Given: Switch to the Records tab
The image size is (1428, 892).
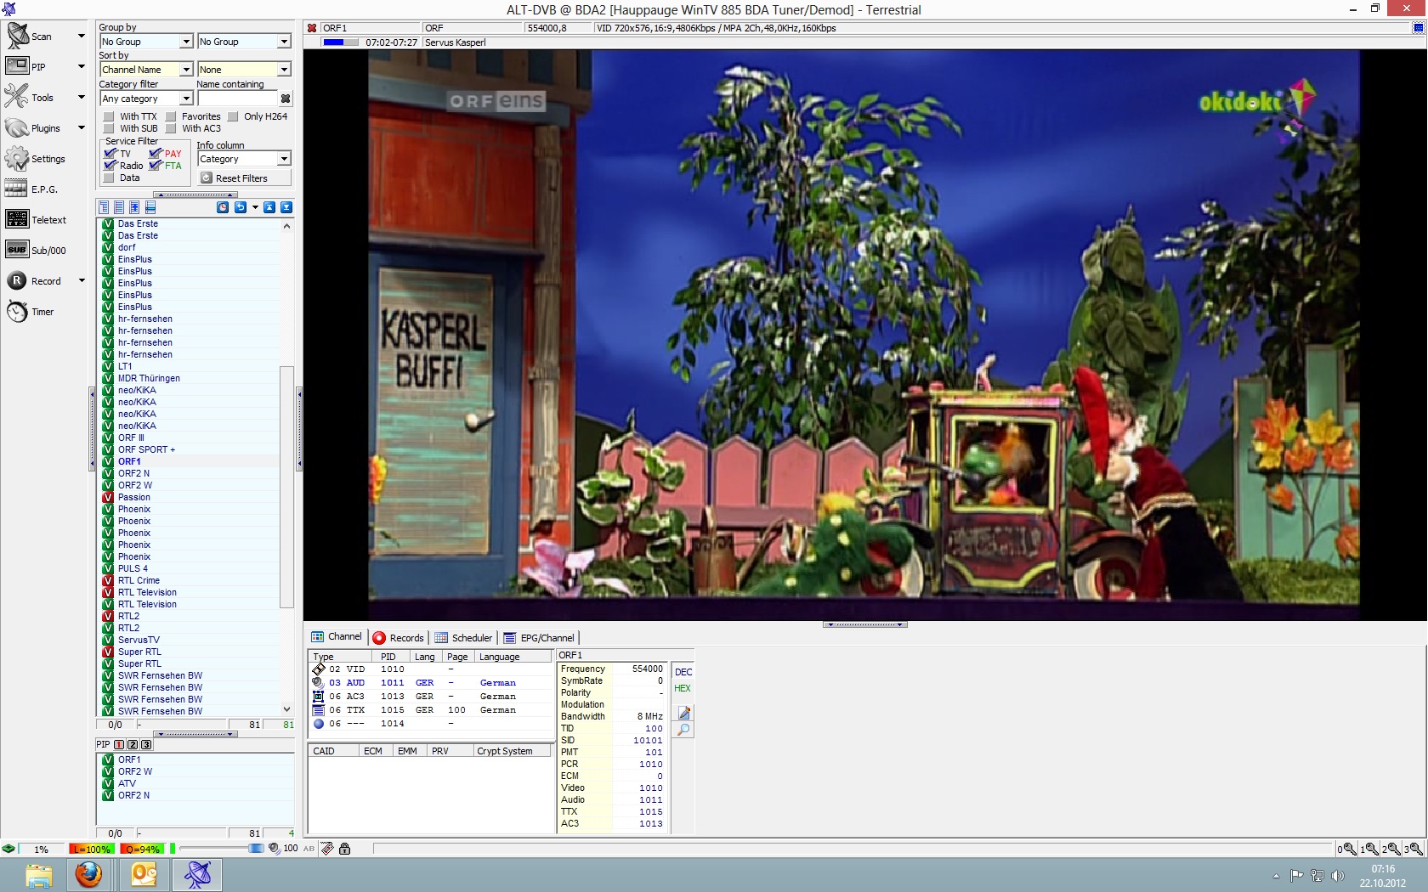Looking at the screenshot, I should (x=398, y=638).
